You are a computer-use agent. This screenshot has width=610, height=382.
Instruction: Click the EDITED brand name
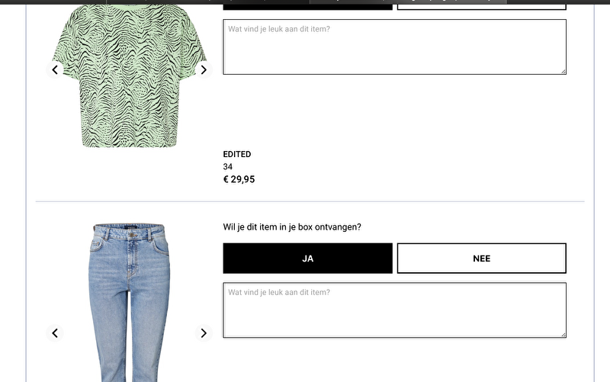237,154
